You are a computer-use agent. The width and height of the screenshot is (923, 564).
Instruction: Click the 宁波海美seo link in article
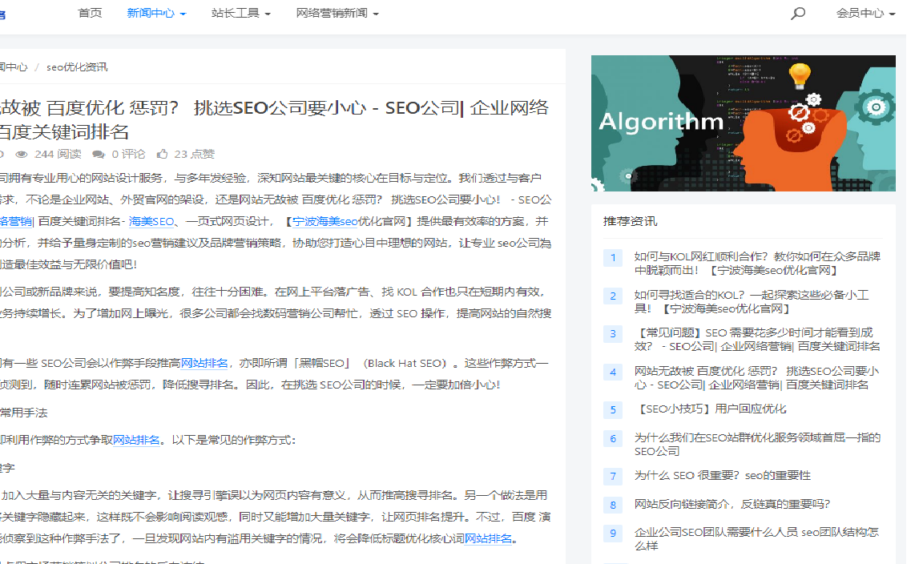pos(324,222)
